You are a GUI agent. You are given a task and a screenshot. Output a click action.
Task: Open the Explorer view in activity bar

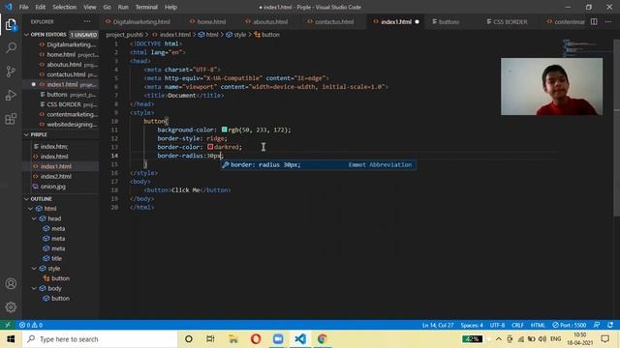point(11,25)
